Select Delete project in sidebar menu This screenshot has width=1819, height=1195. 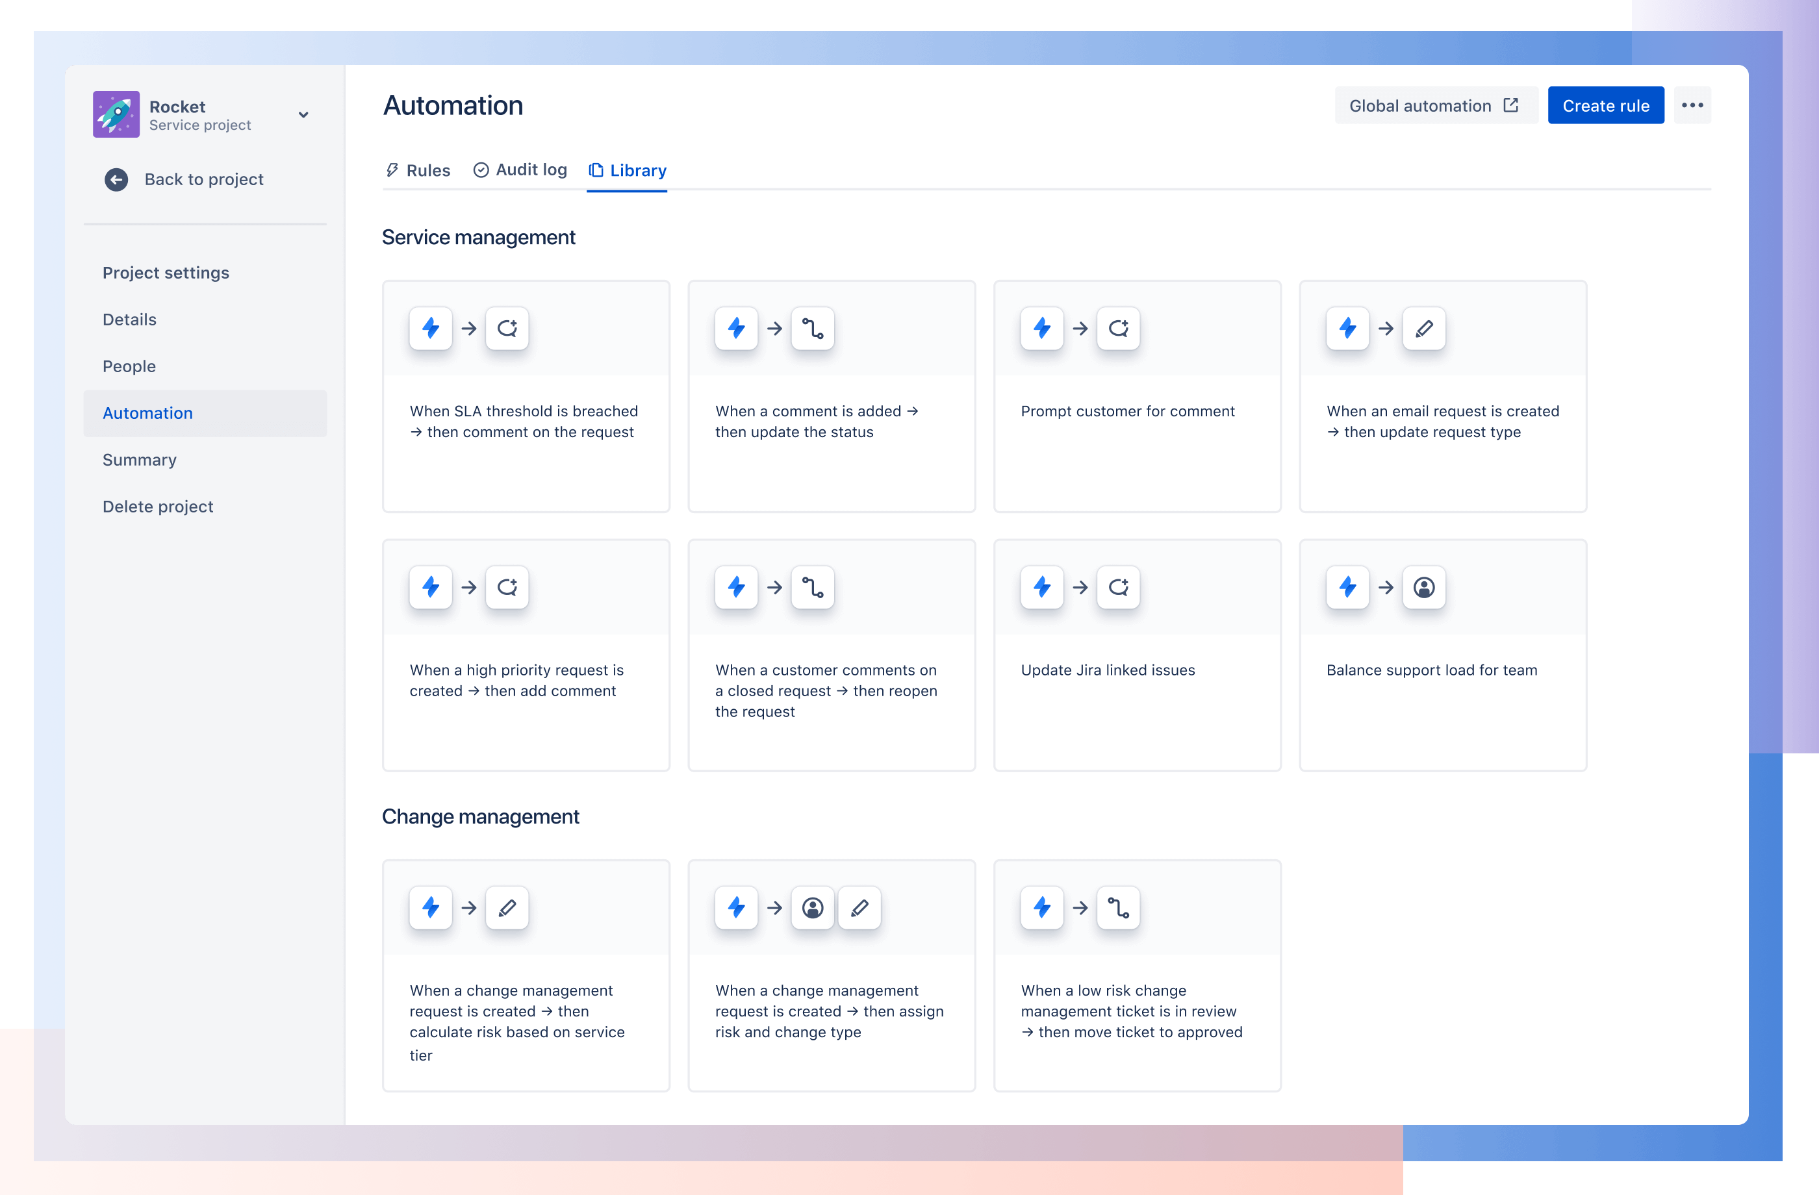click(x=157, y=505)
